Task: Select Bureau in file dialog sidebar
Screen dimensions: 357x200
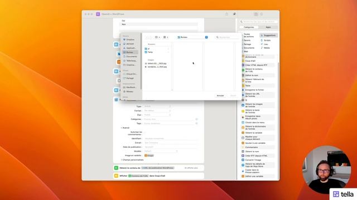Action: (x=130, y=52)
